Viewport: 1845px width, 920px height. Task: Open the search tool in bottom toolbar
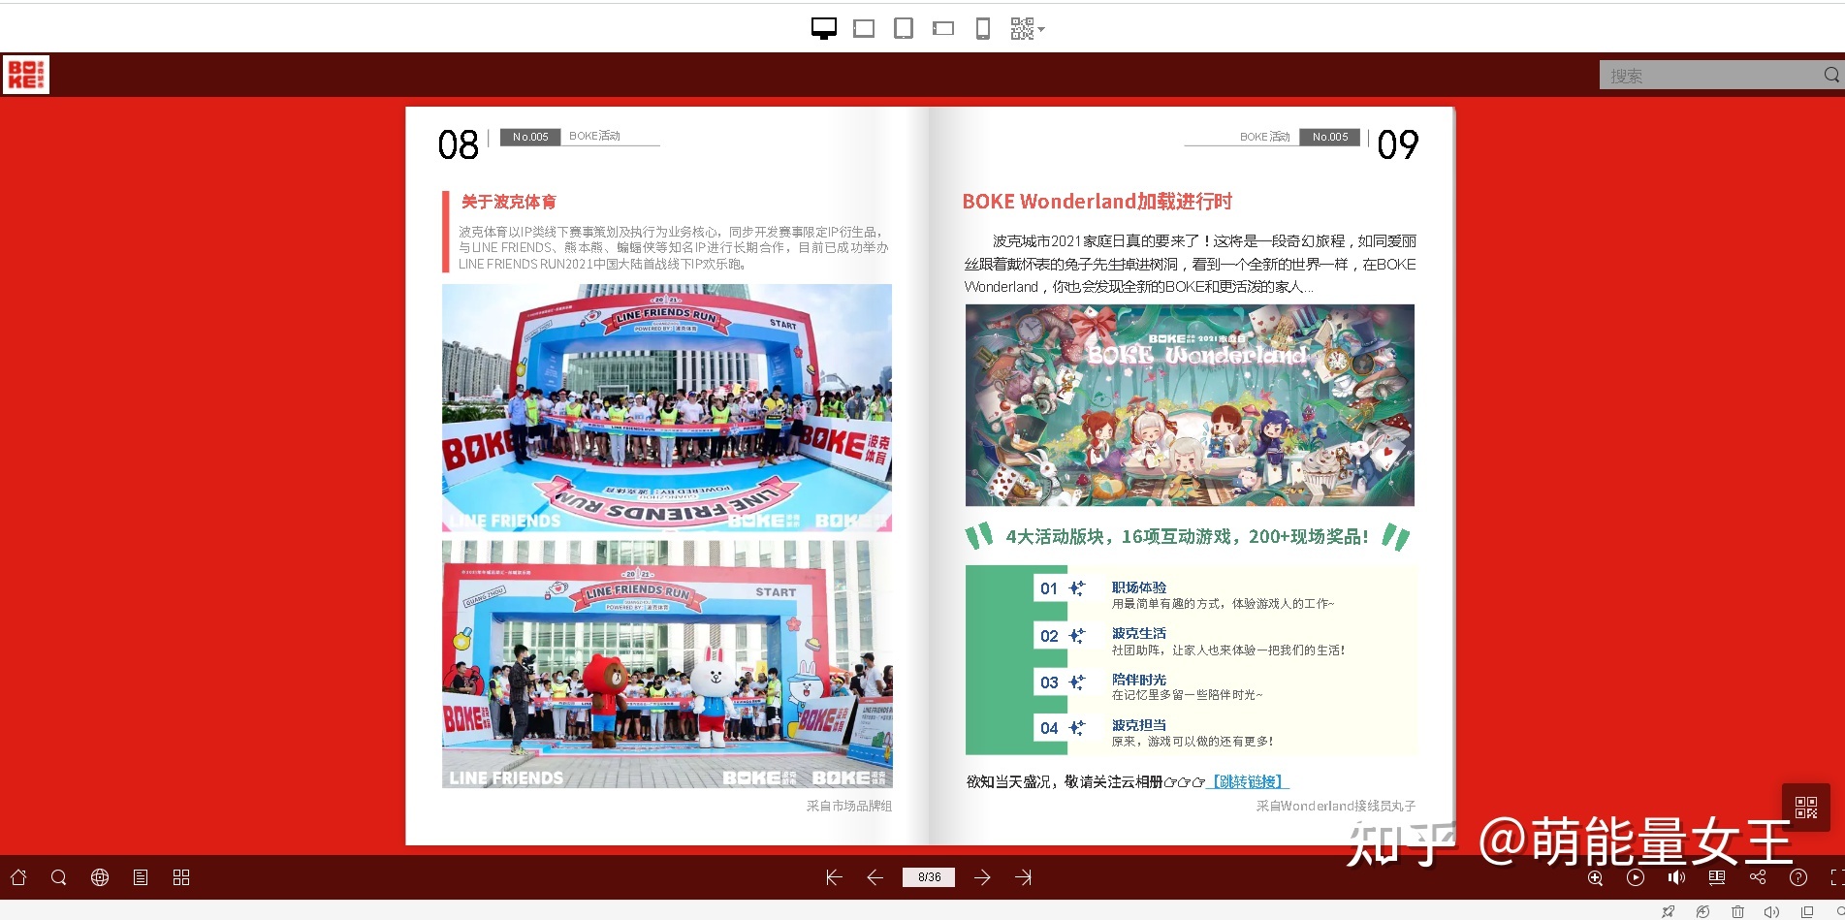(59, 877)
